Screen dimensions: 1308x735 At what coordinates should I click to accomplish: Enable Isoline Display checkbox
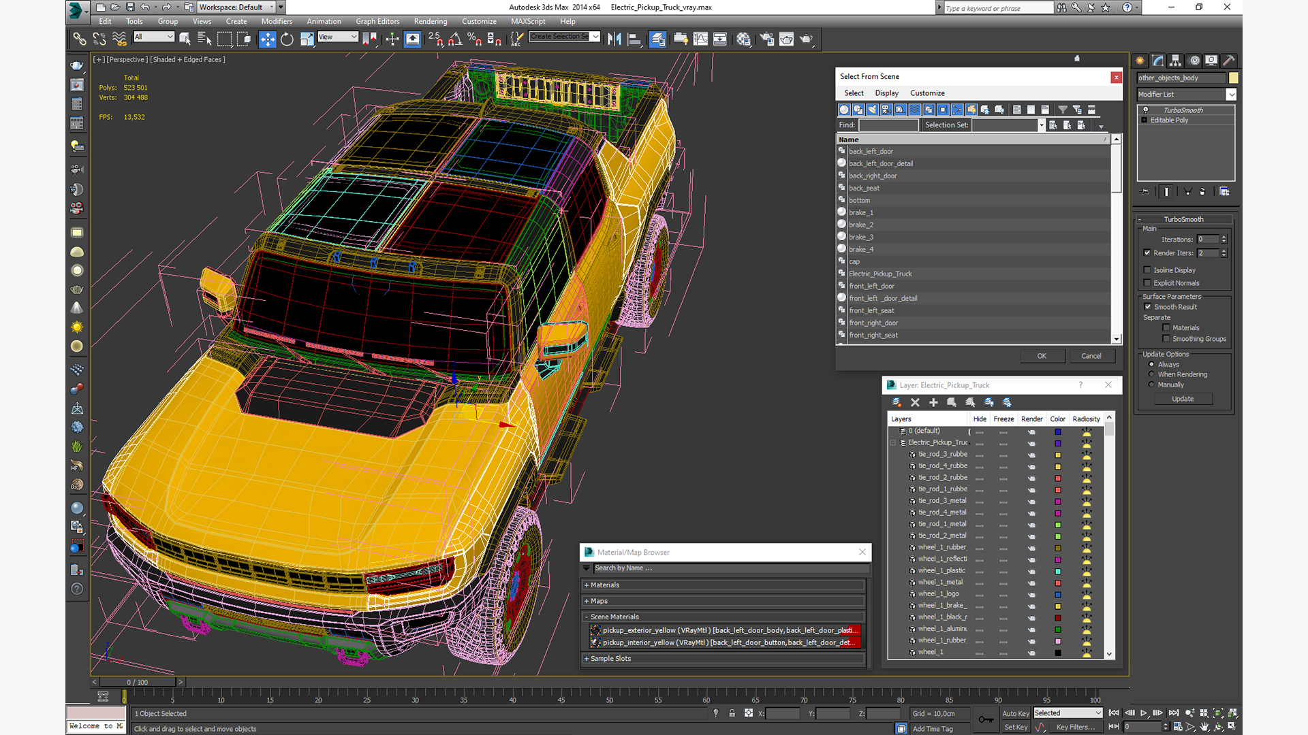(1148, 270)
